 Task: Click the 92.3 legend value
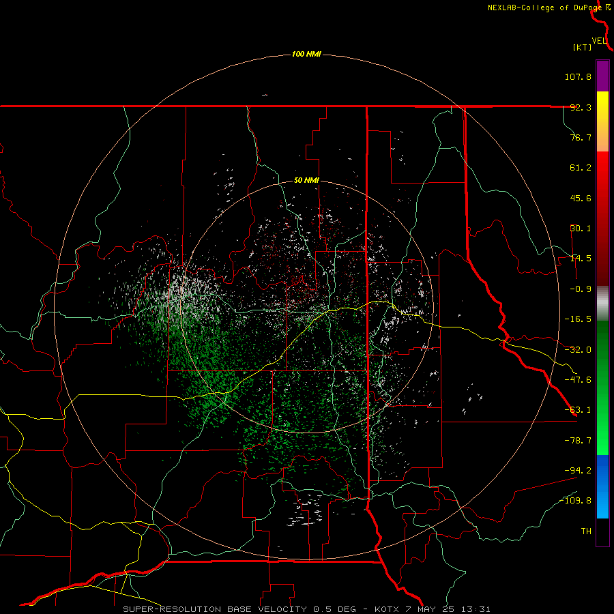click(581, 107)
